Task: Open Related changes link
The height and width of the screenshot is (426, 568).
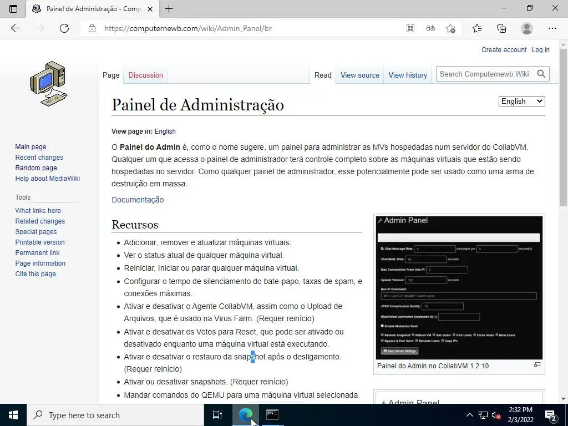Action: [x=40, y=221]
